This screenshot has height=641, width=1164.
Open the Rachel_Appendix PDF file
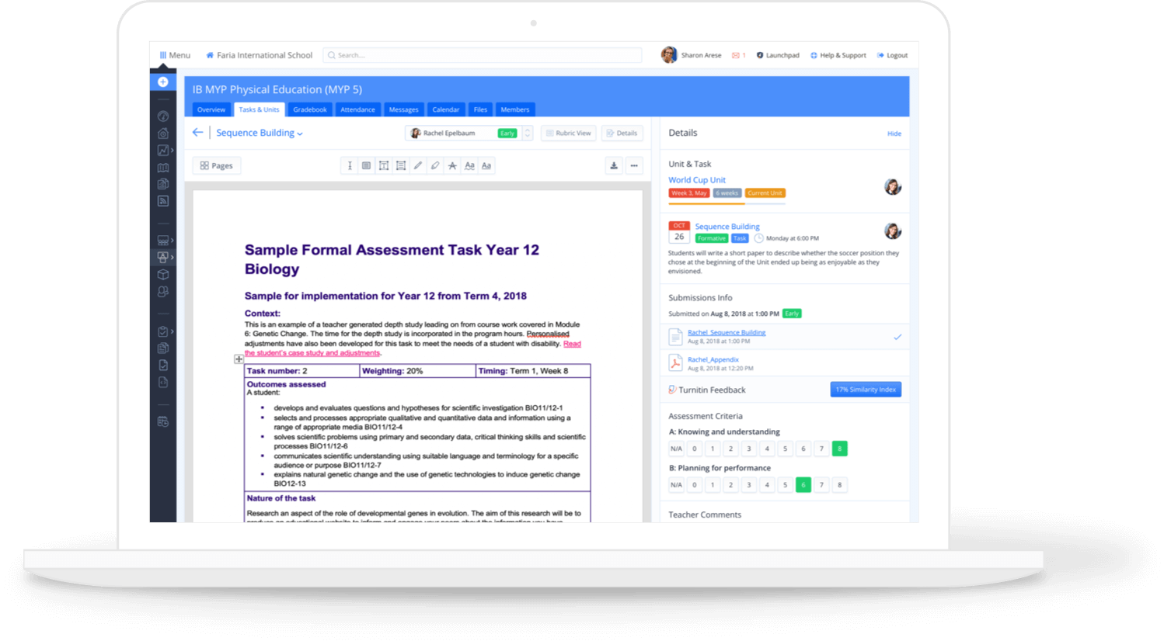click(713, 359)
